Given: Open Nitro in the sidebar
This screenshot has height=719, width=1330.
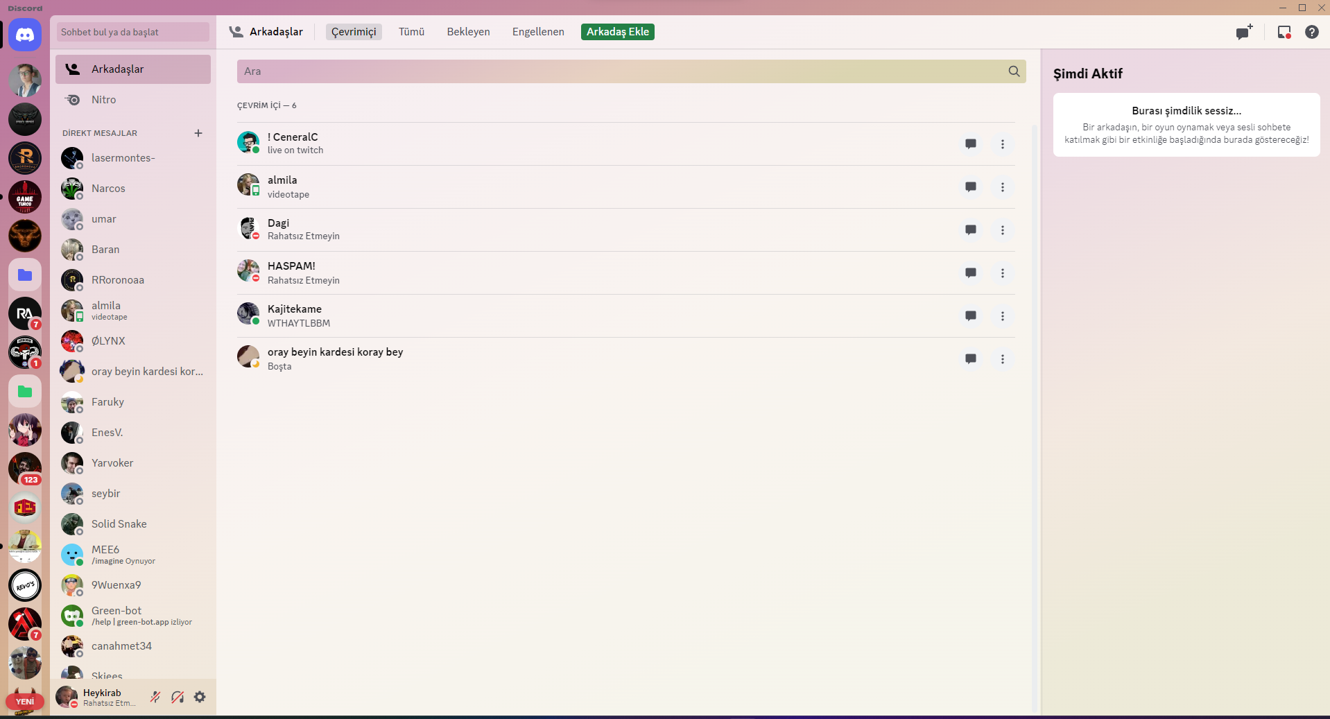Looking at the screenshot, I should point(133,100).
